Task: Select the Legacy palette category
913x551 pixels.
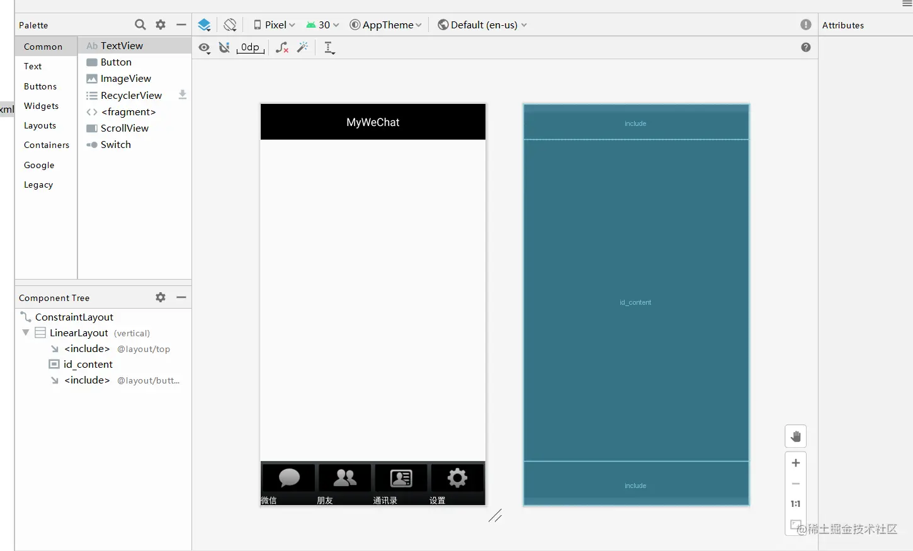Action: [46, 185]
